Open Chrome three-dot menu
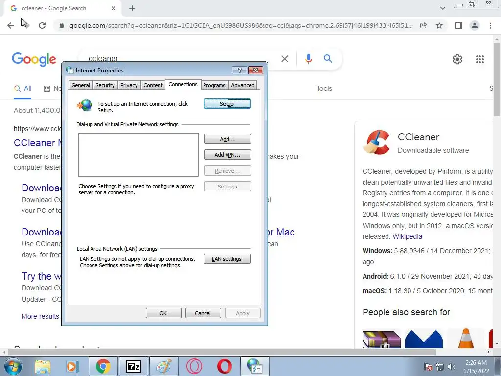 [x=490, y=25]
